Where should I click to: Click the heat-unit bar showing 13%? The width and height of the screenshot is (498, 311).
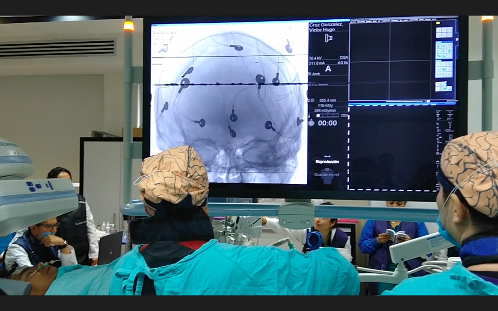[x=328, y=115]
